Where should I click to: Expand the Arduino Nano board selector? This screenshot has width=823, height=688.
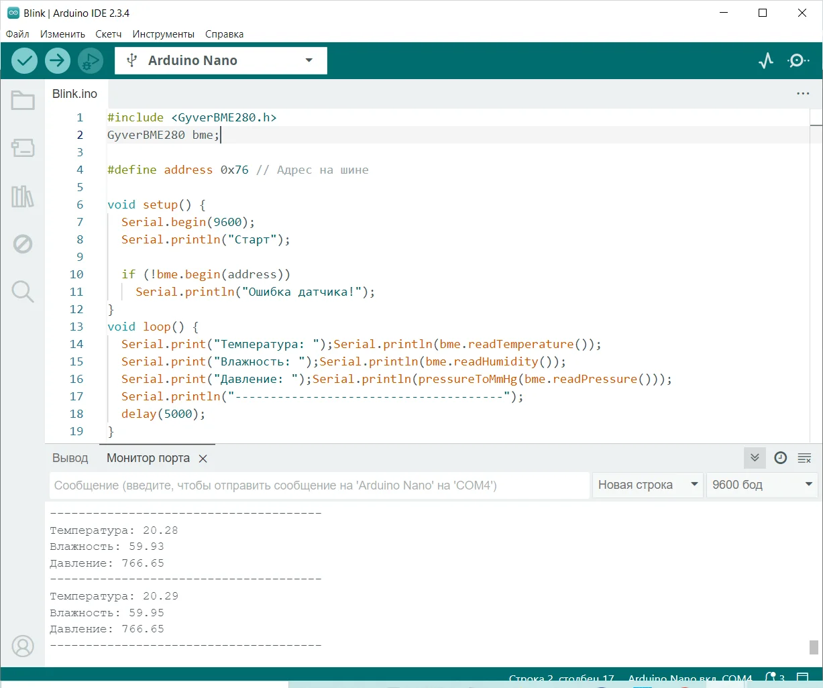point(221,60)
